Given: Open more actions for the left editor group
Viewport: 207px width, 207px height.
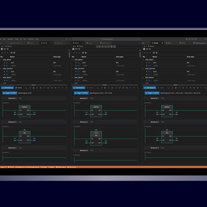Looking at the screenshot, I should pyautogui.click(x=68, y=43).
